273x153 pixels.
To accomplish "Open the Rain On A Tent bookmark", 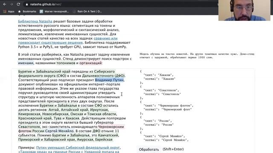I will 87,11.
